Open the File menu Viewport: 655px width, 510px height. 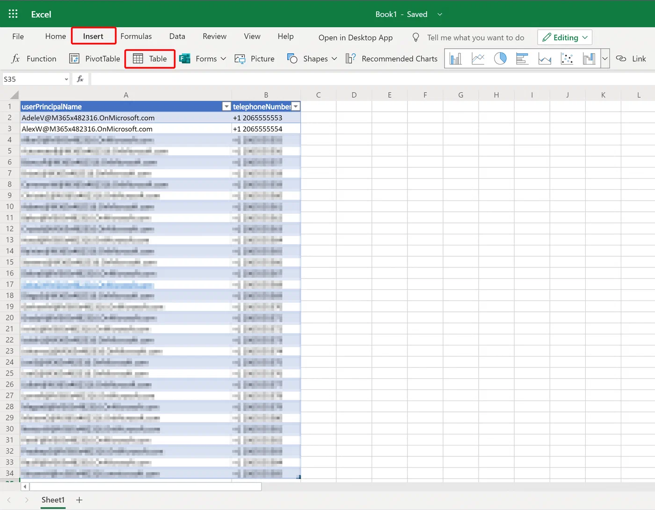(18, 36)
